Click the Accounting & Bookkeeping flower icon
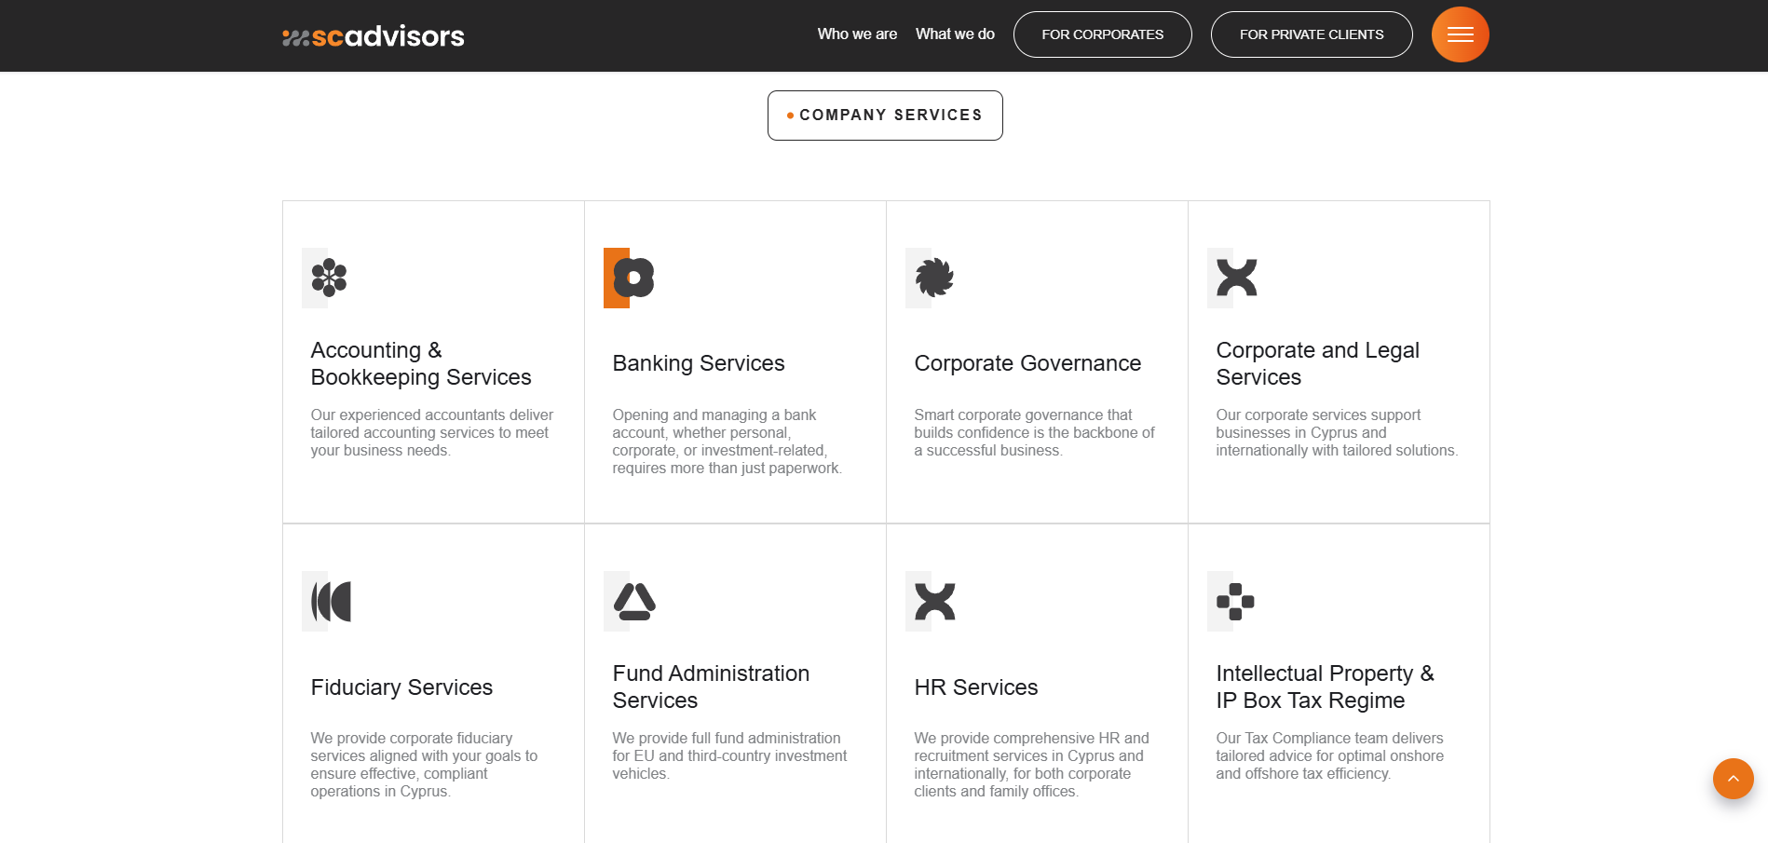Image resolution: width=1768 pixels, height=843 pixels. click(329, 278)
